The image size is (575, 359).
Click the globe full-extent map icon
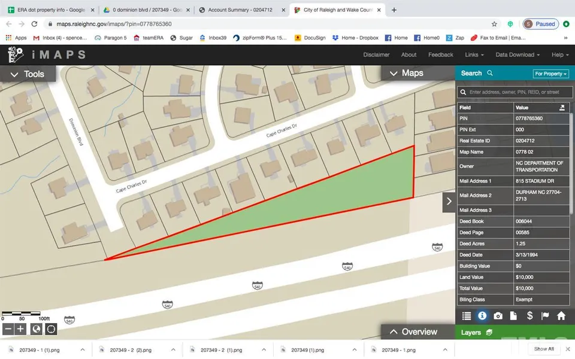click(37, 328)
